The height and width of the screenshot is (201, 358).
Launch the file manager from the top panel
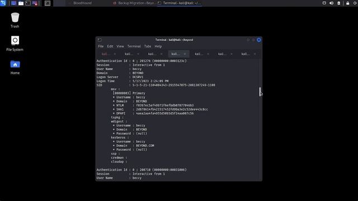[21, 3]
